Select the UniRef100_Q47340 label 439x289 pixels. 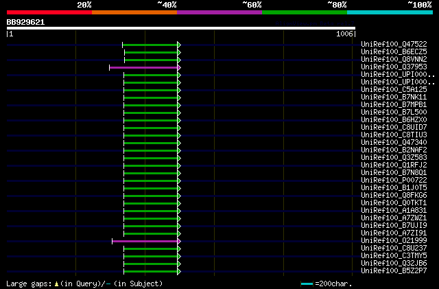394,142
